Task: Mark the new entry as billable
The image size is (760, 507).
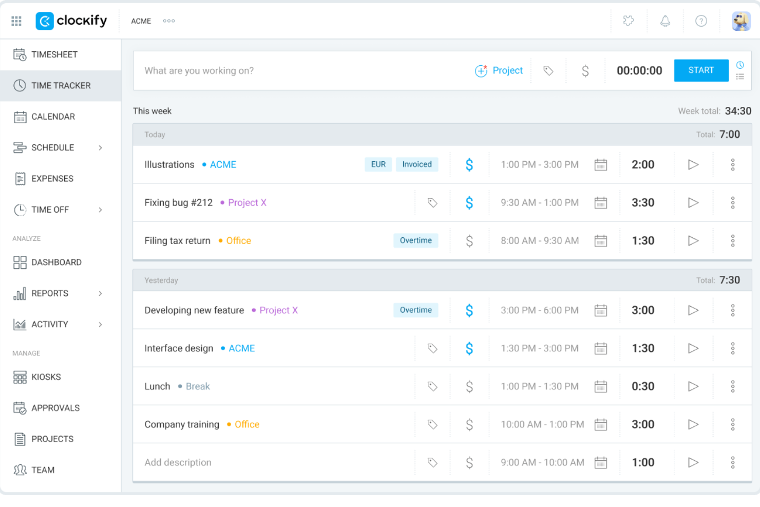Action: pyautogui.click(x=585, y=70)
